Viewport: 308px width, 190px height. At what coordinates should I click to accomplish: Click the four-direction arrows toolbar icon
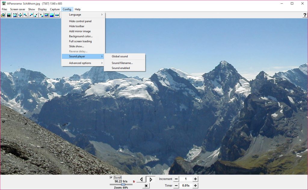pos(20,15)
